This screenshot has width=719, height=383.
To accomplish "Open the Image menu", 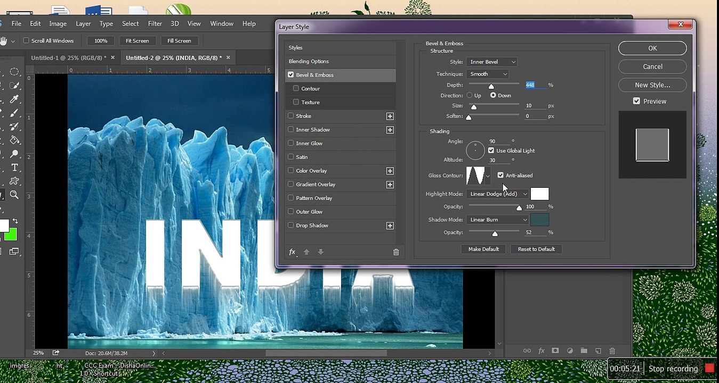I will [58, 23].
